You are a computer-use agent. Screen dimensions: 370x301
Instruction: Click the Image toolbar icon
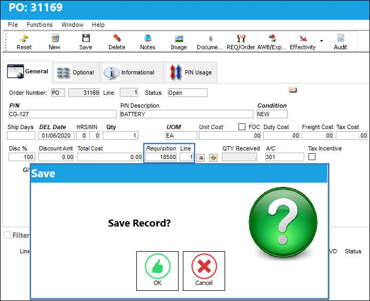click(x=179, y=39)
